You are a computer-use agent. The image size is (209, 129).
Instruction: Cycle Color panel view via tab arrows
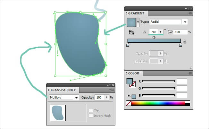coord(126,73)
